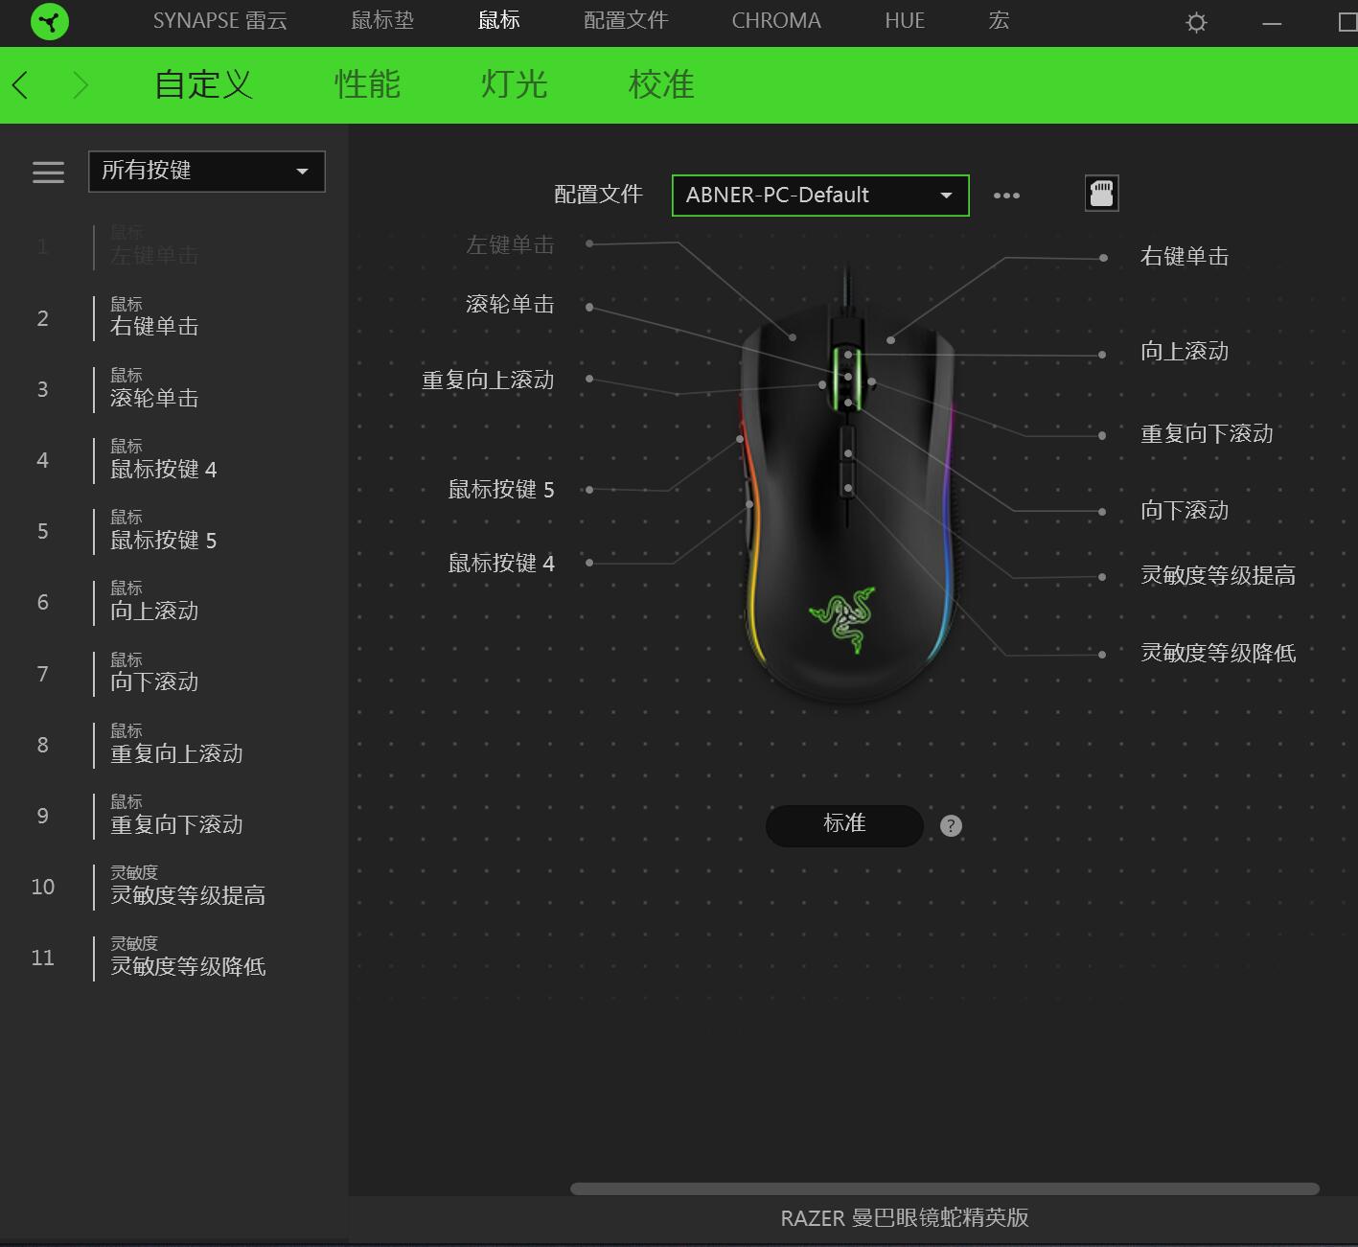Open the CHROMA menu item
Image resolution: width=1358 pixels, height=1247 pixels.
(x=775, y=21)
